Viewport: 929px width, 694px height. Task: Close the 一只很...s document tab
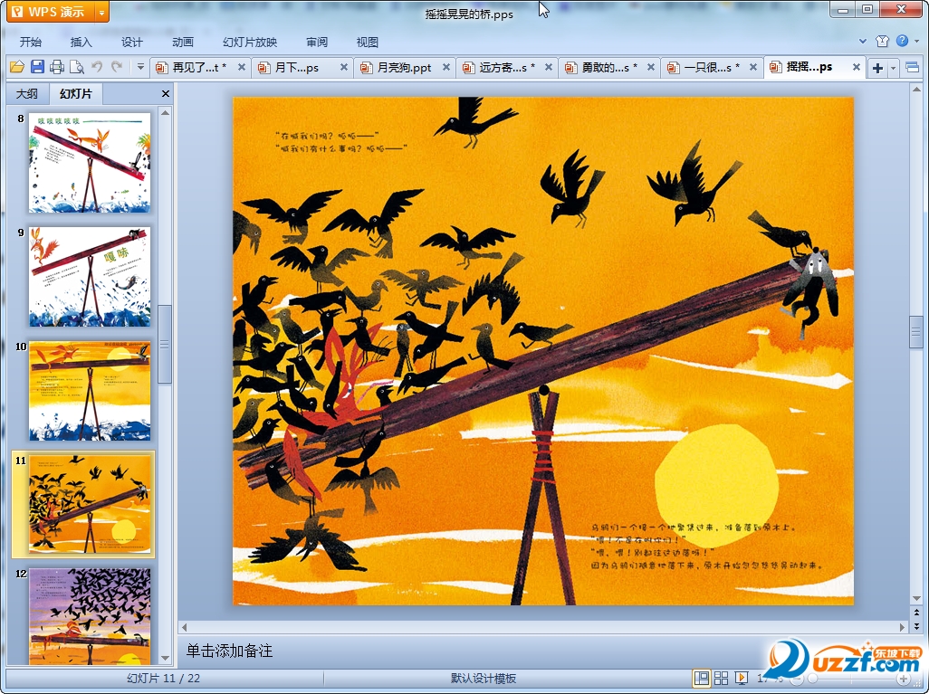(753, 68)
